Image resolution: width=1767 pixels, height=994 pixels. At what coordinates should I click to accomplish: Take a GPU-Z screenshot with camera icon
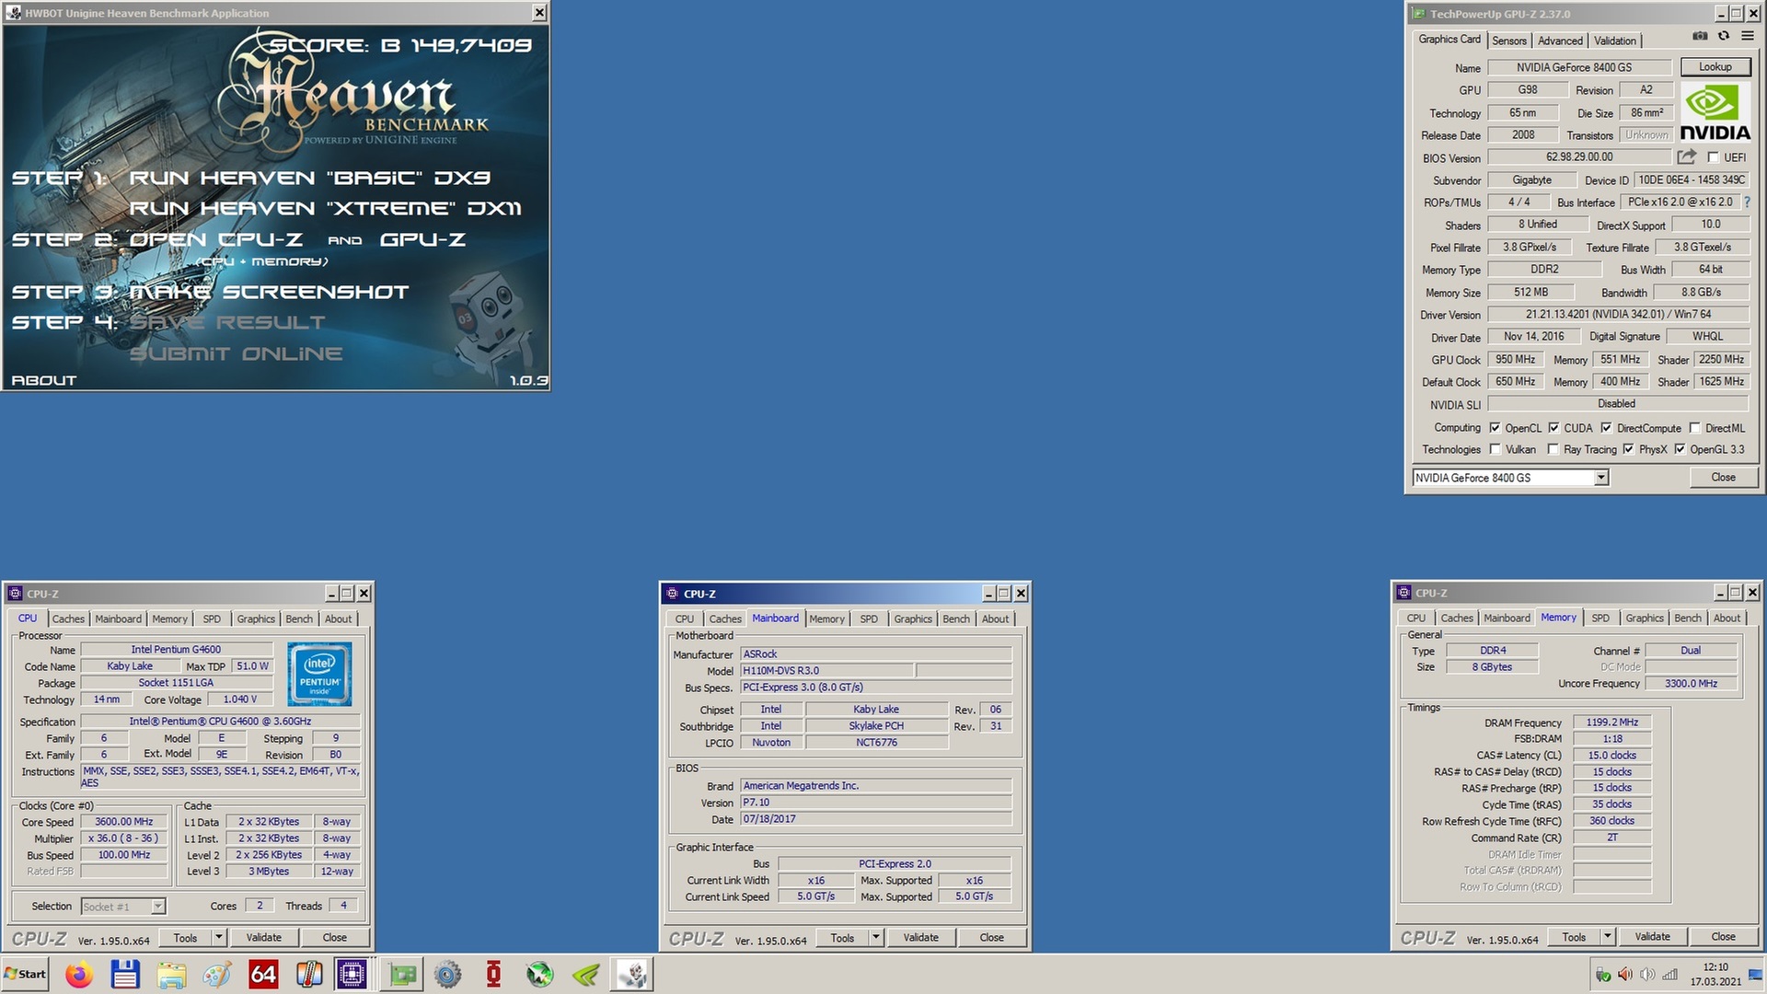(1700, 36)
